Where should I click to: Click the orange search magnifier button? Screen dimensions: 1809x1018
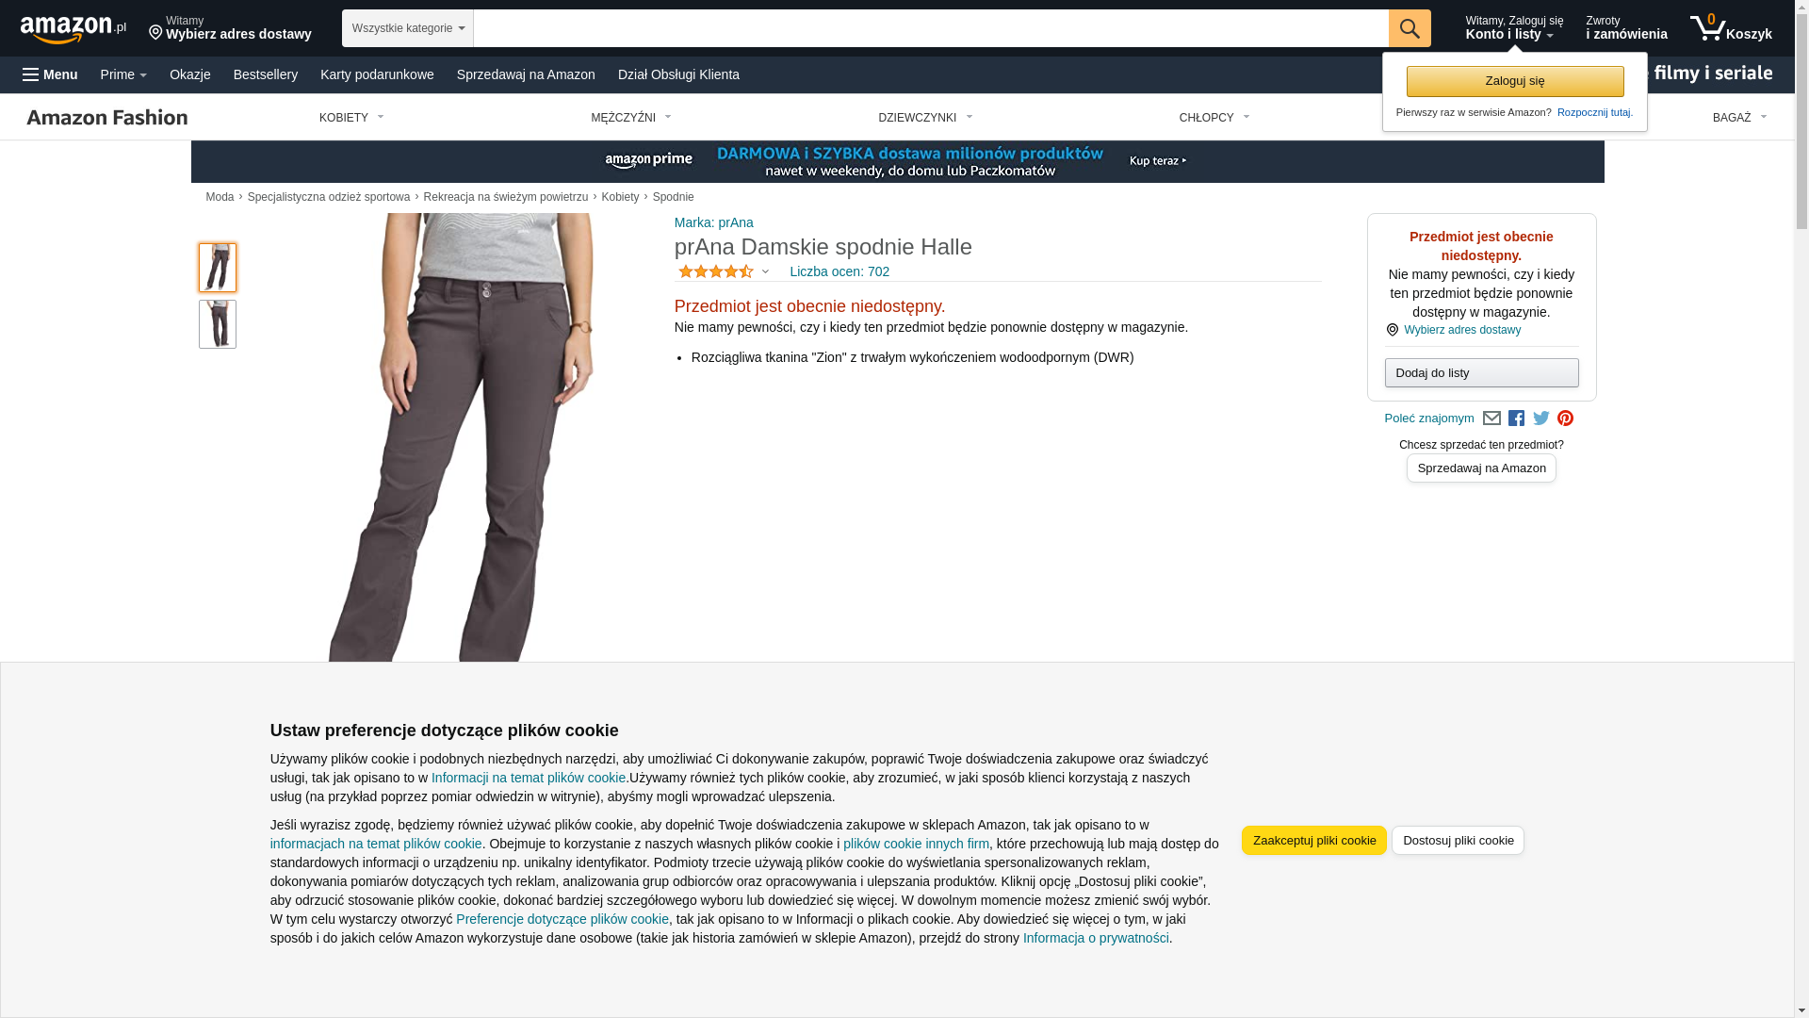(x=1410, y=28)
